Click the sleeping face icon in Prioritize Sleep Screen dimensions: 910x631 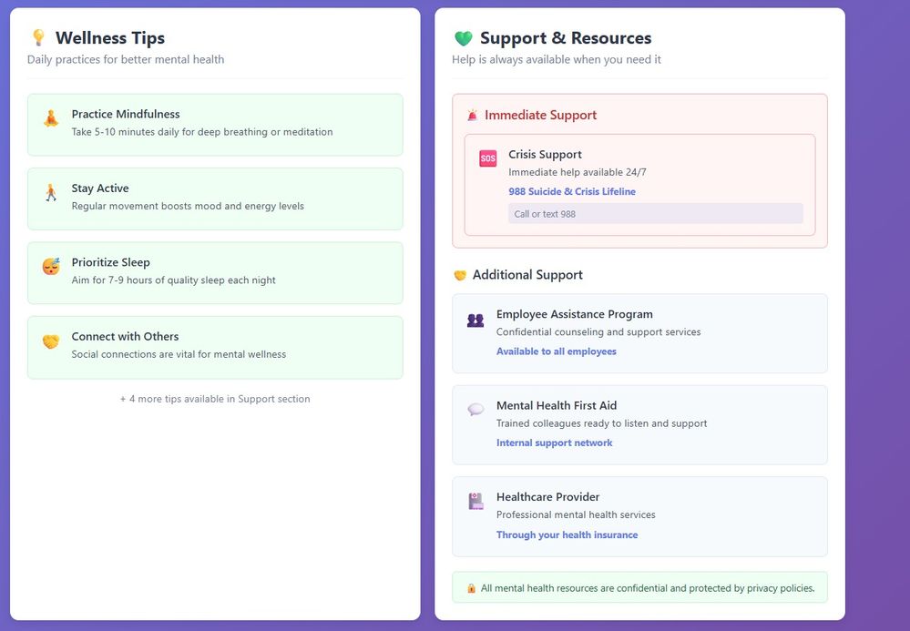tap(51, 266)
